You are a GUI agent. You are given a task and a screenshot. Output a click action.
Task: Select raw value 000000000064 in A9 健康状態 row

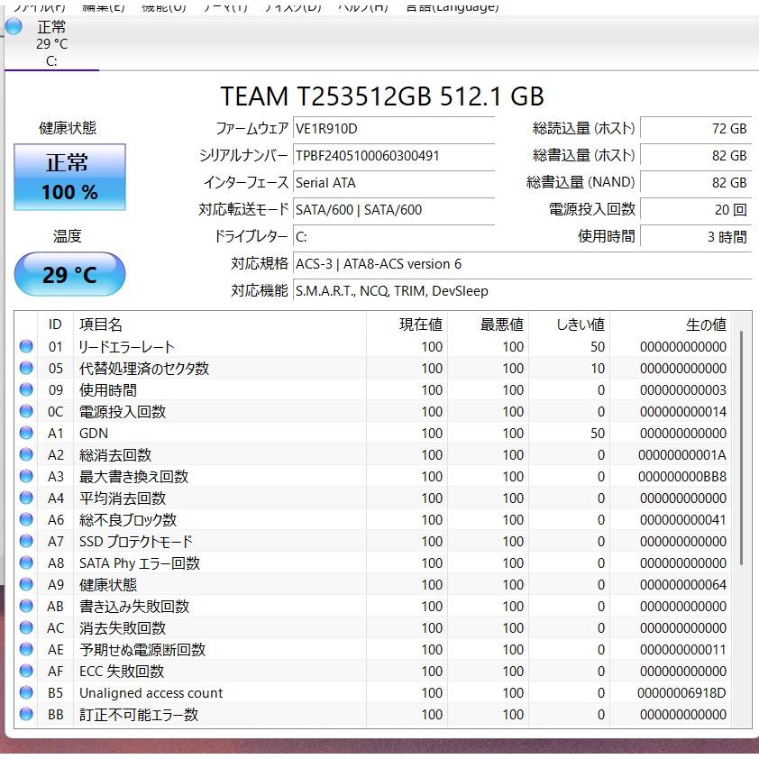pyautogui.click(x=683, y=585)
